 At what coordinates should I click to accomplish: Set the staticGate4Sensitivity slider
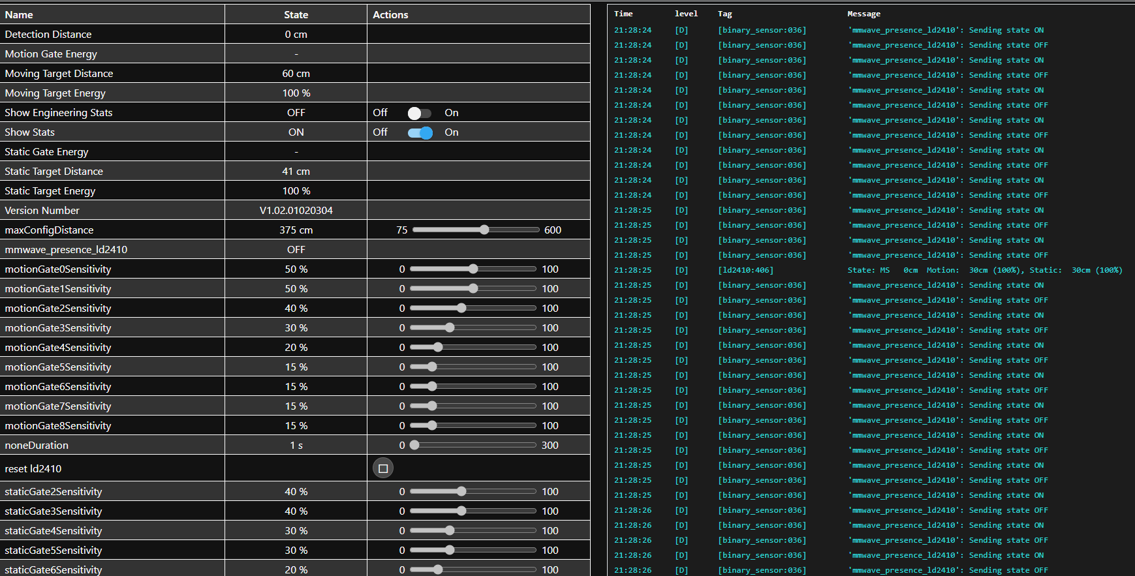click(473, 530)
